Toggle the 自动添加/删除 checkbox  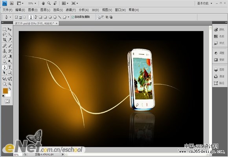coord(73,17)
